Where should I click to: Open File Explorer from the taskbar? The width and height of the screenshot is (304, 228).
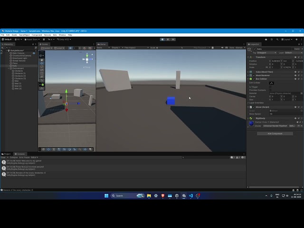point(149,196)
